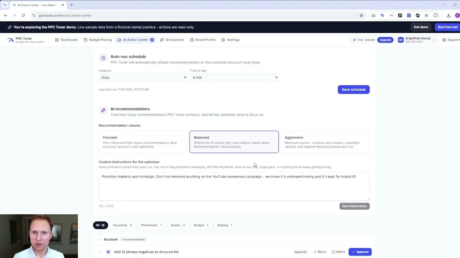
Task: Click the PPC Tuner logo icon
Action: click(10, 40)
